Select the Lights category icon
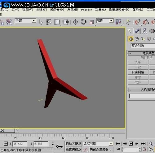 click(143, 39)
